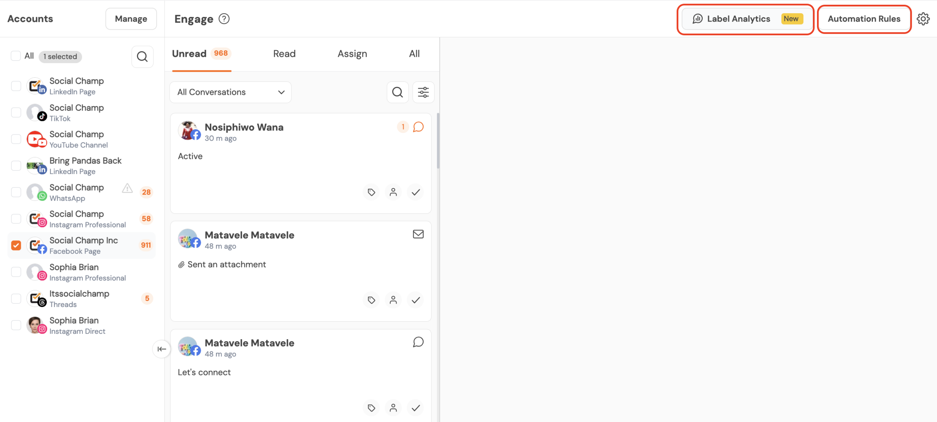The width and height of the screenshot is (937, 422).
Task: Click the accounts search magnifier icon
Action: 142,56
